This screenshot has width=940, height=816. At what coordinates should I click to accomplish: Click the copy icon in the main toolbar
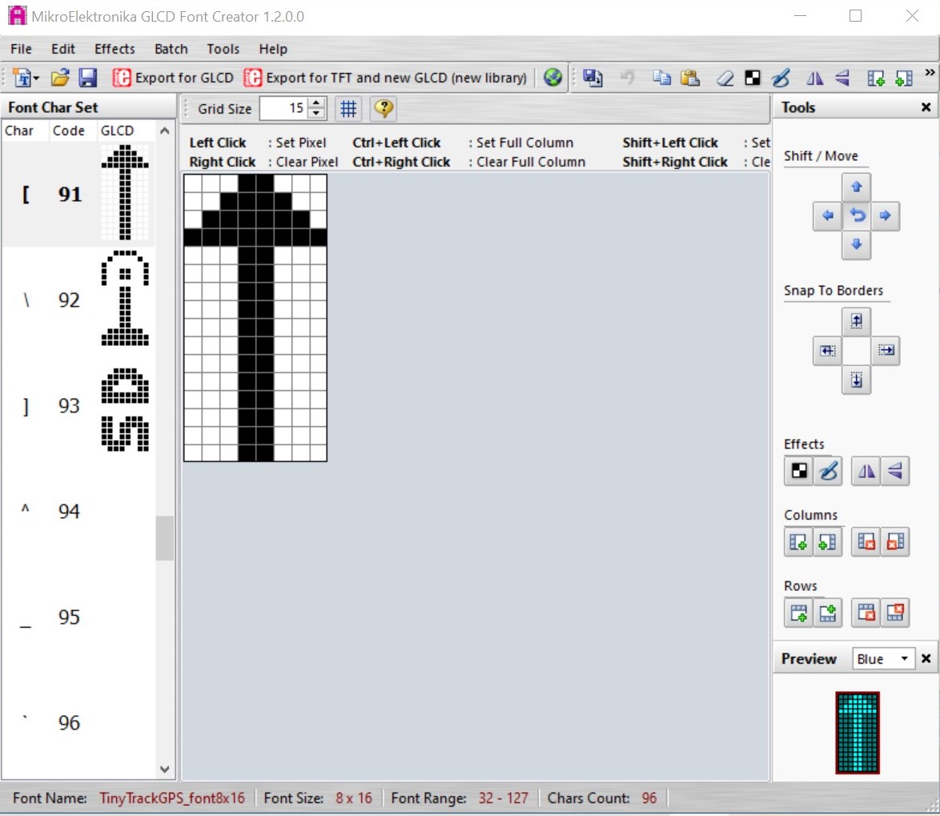point(662,78)
